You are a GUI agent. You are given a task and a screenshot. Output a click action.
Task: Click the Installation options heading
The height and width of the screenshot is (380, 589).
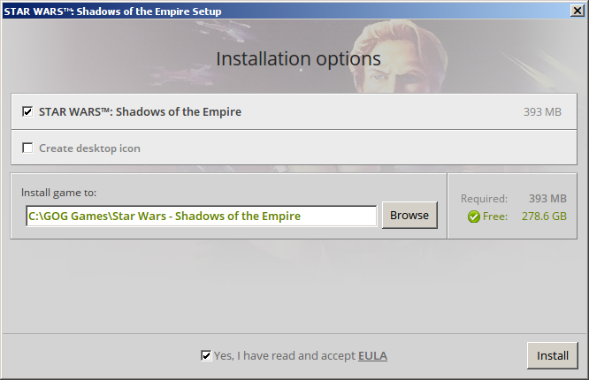(x=298, y=59)
